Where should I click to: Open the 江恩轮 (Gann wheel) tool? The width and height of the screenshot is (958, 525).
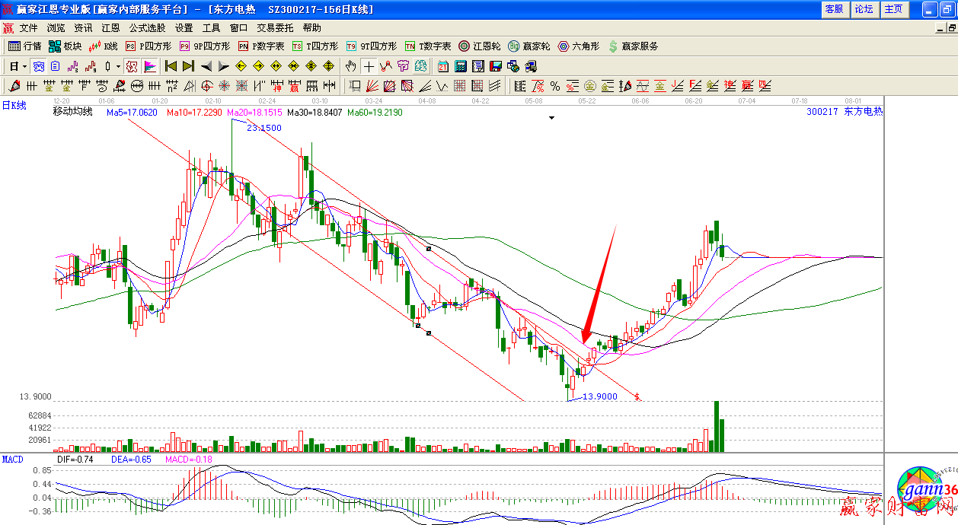pyautogui.click(x=480, y=46)
